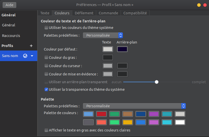
Task: Click the light purple palette swatch in bottom row
Action: [x=154, y=122]
